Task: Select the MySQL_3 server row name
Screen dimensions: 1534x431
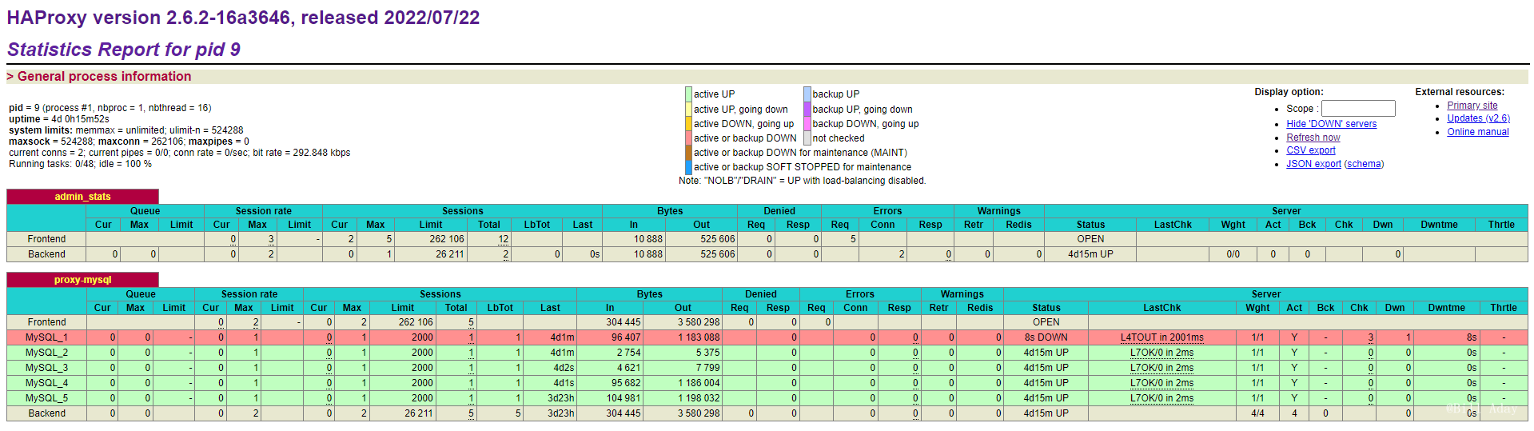Action: 46,368
